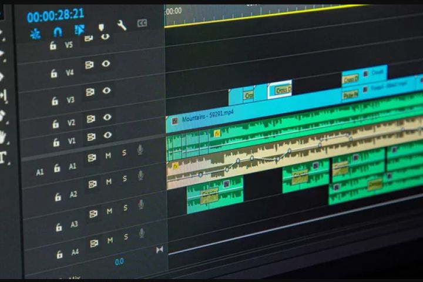Toggle the lock on track V4

click(x=54, y=73)
